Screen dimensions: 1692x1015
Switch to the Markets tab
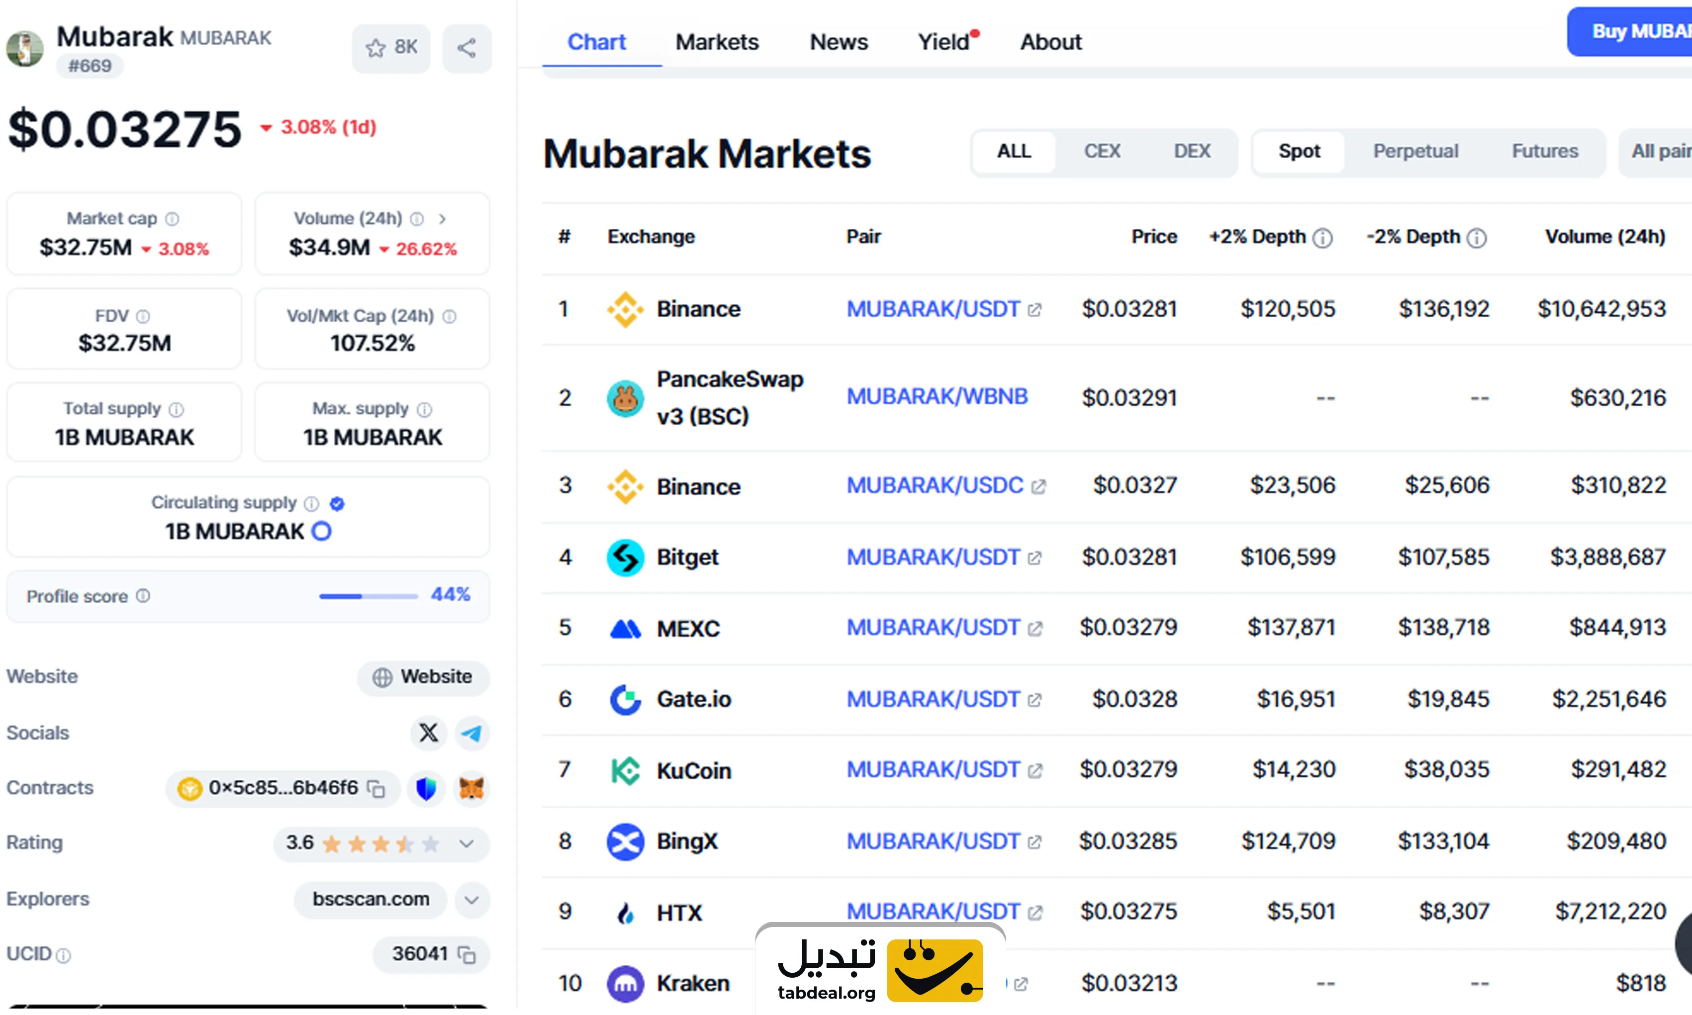(717, 42)
